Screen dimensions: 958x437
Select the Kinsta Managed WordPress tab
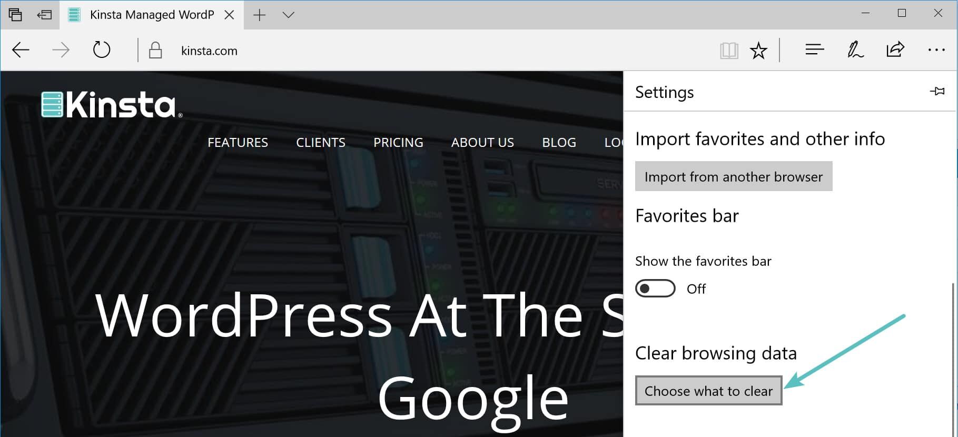(x=151, y=15)
